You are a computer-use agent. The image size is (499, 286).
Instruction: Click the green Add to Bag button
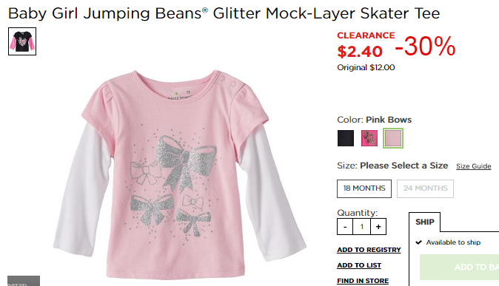460,267
